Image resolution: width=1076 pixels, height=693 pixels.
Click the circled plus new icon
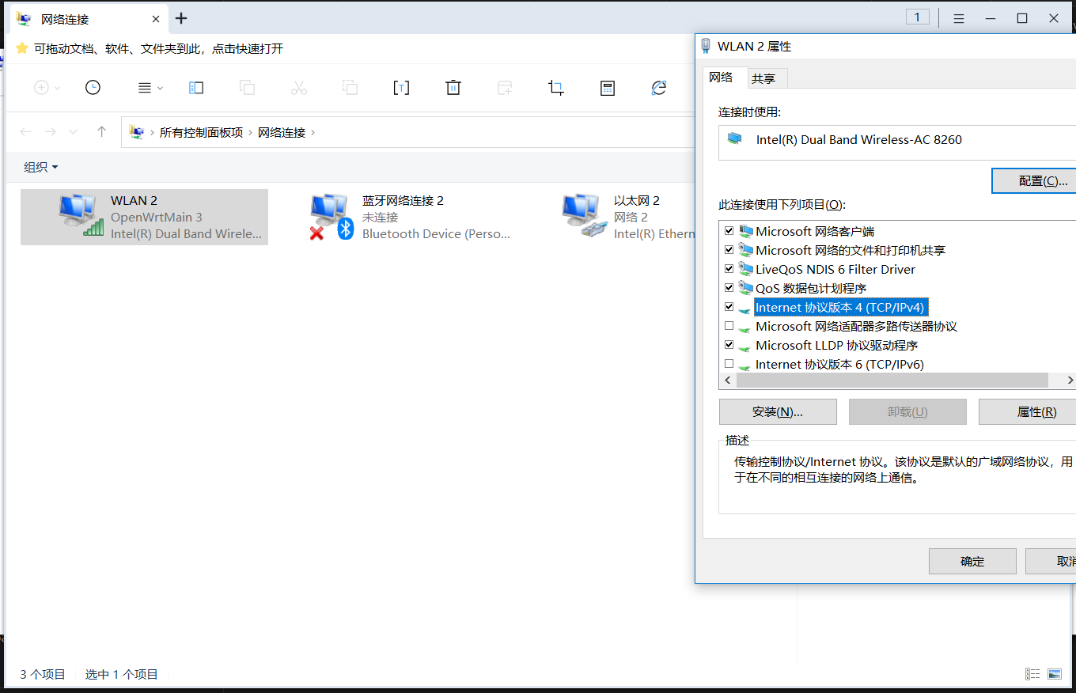tap(41, 88)
